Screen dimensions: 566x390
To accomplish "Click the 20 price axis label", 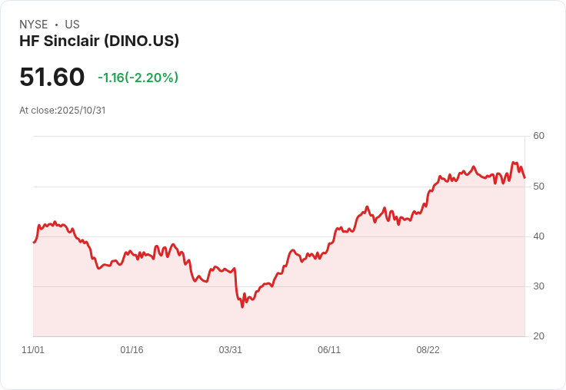I will click(539, 336).
